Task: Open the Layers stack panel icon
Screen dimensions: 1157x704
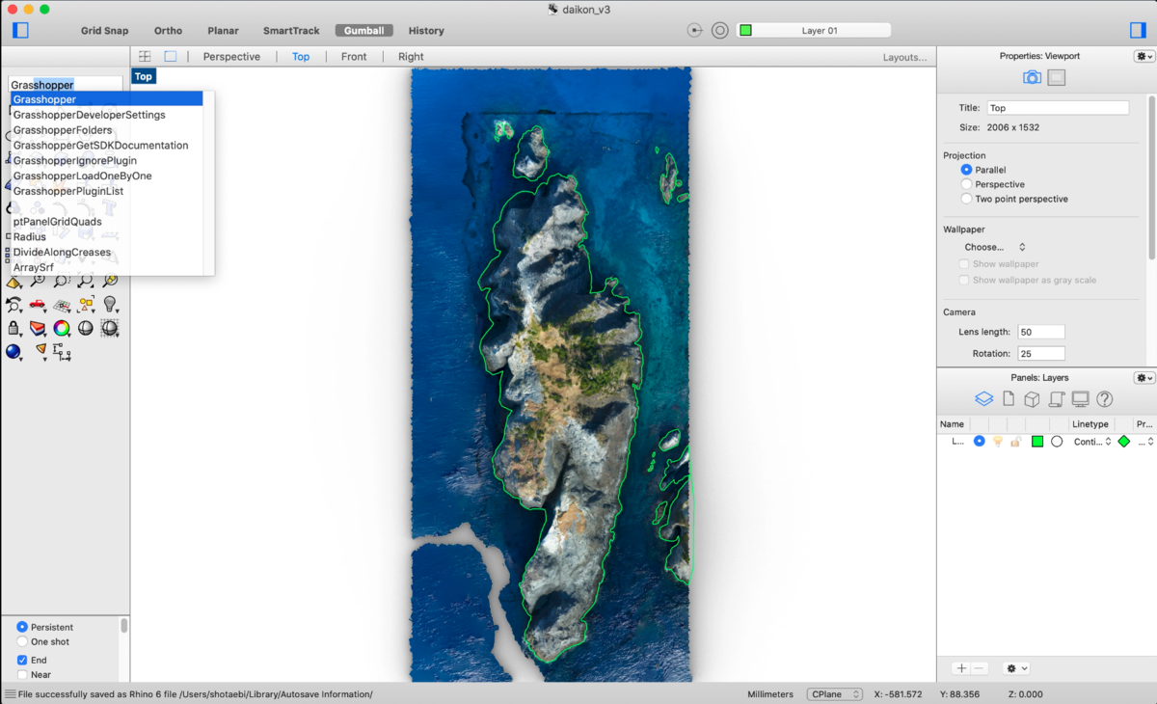Action: click(983, 398)
